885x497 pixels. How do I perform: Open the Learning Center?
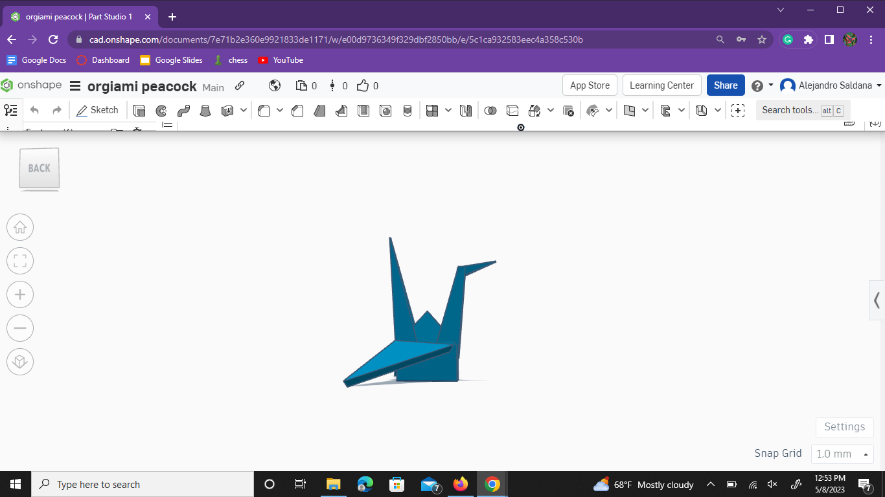point(661,85)
